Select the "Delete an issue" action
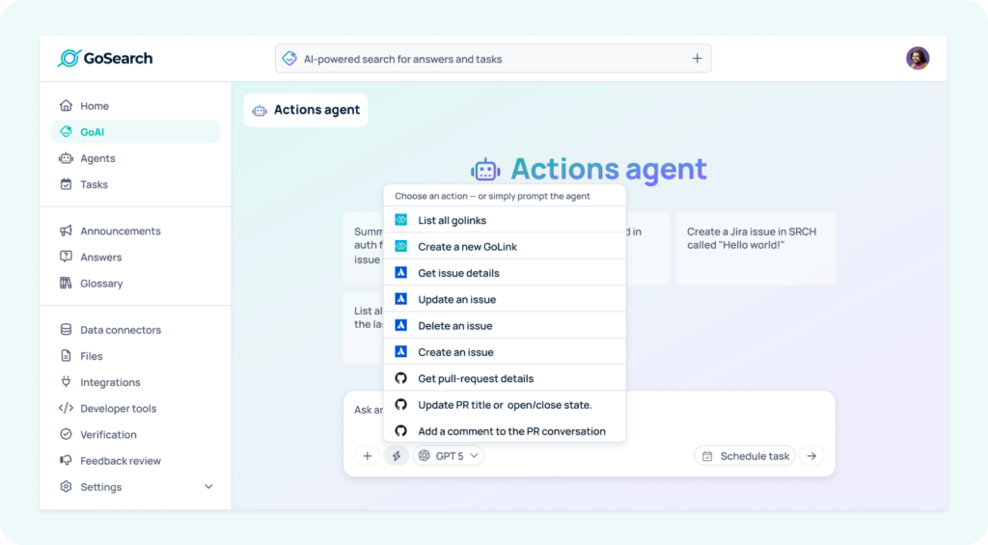The height and width of the screenshot is (545, 988). click(454, 326)
